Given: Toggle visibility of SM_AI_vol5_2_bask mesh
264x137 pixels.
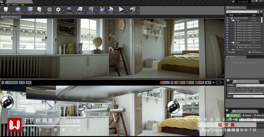Looking at the screenshot, I should pyautogui.click(x=227, y=23).
